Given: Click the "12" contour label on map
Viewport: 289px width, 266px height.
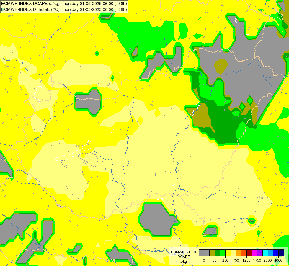Looking at the screenshot, I should (85, 162).
